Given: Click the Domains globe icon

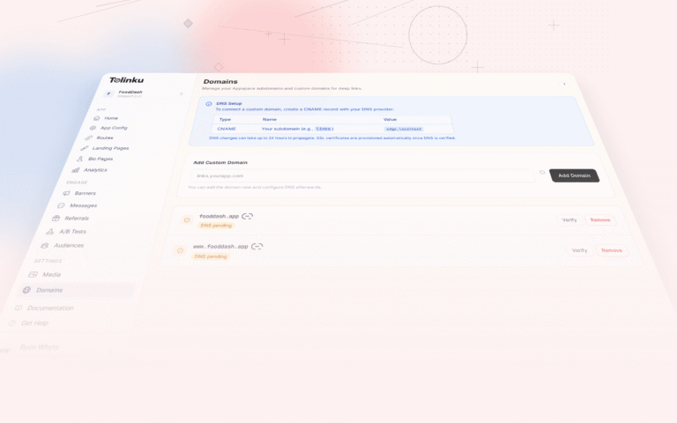Looking at the screenshot, I should coord(26,290).
